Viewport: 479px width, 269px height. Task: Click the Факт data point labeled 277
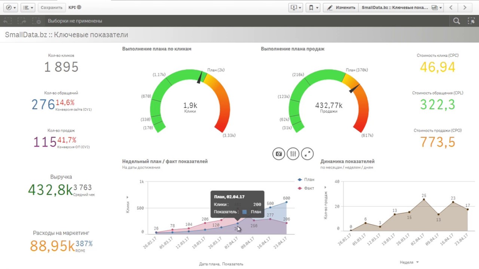[270, 219]
